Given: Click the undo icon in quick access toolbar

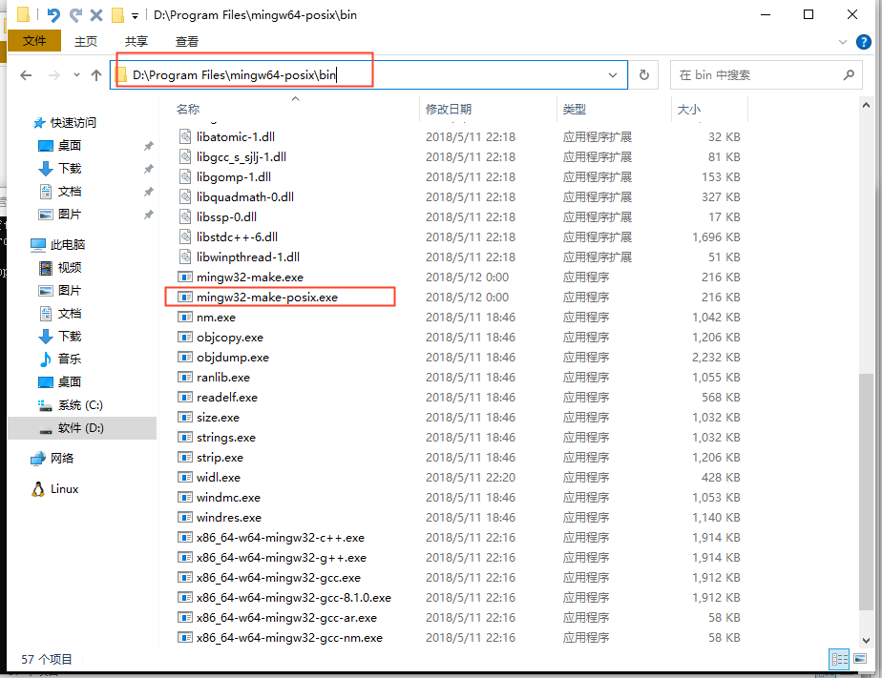Looking at the screenshot, I should click(53, 15).
